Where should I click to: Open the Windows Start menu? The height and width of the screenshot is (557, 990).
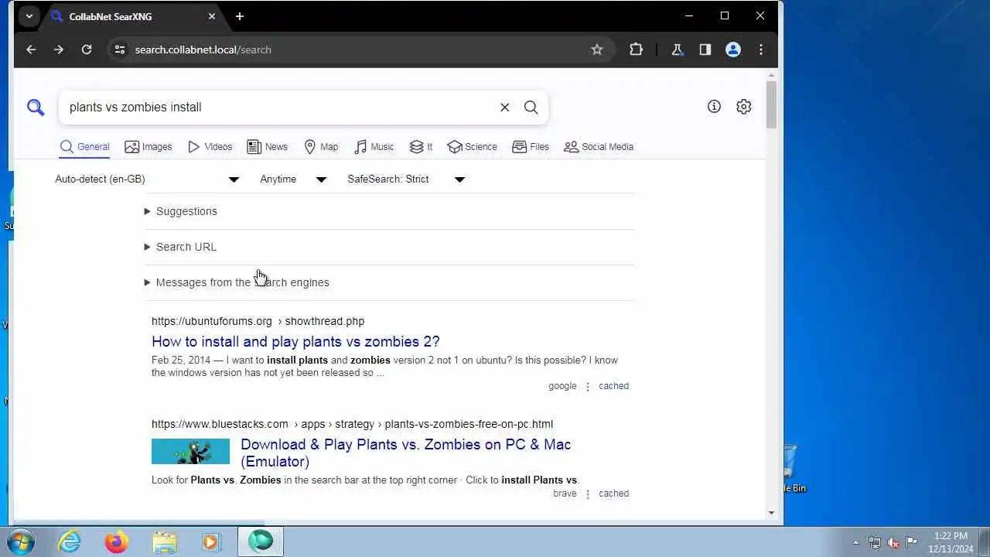coord(20,542)
